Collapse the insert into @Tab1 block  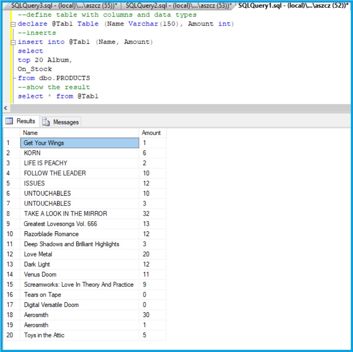pos(14,42)
